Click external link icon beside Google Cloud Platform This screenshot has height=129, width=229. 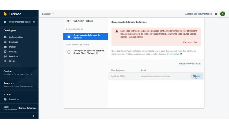pos(97,53)
